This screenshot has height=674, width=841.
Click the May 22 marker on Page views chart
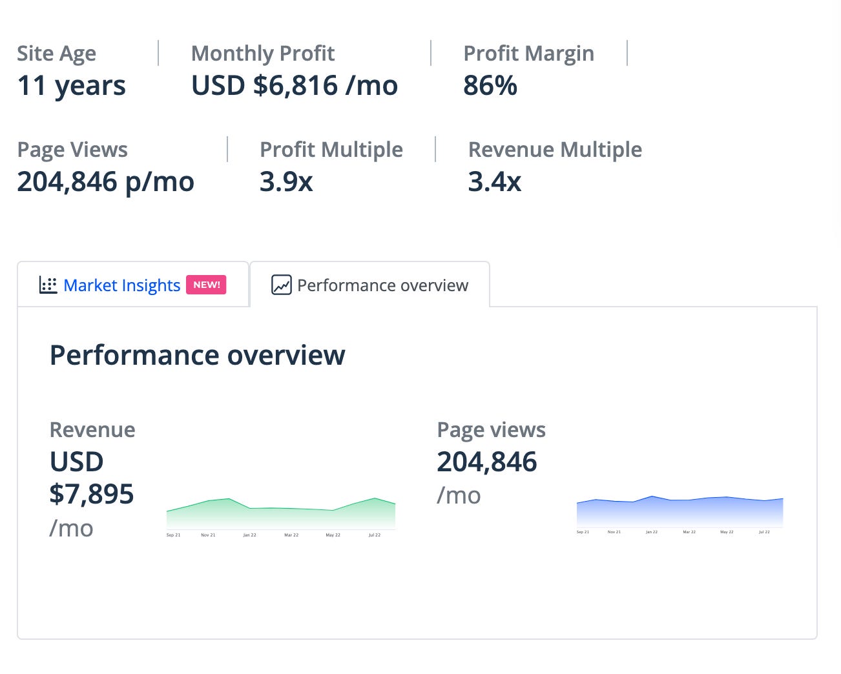tap(727, 532)
